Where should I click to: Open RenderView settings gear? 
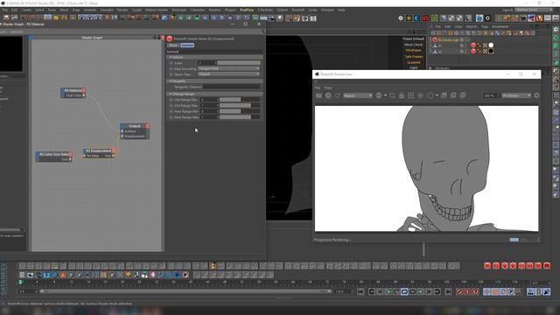coord(536,95)
